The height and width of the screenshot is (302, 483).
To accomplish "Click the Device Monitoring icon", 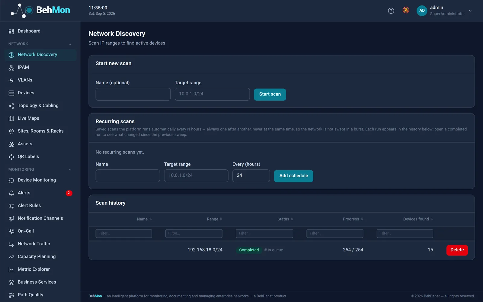I will pos(11,180).
